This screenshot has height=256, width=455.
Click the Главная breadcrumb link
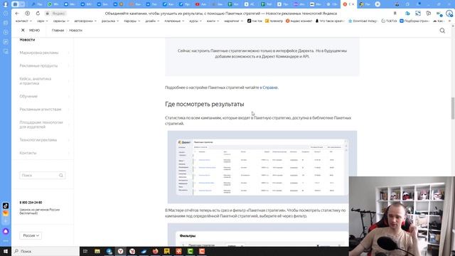(58, 30)
